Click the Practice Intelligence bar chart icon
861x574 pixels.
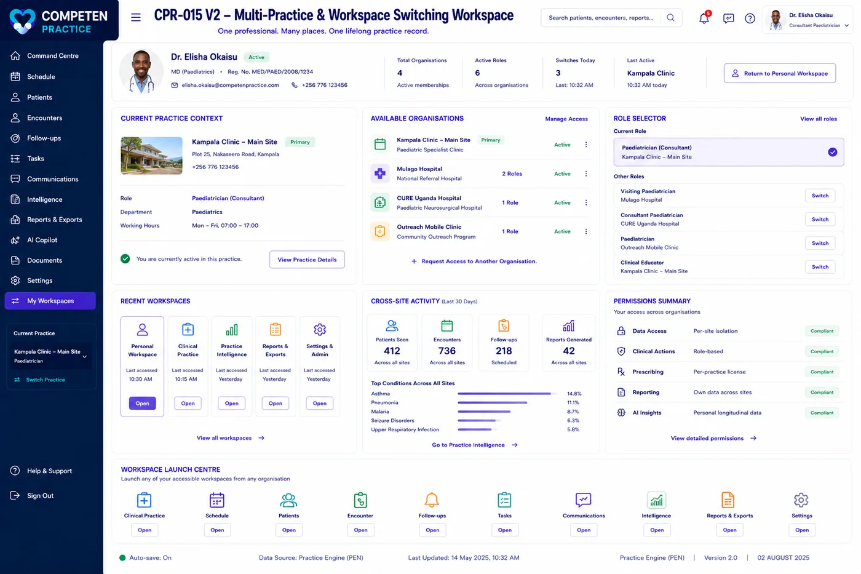[x=231, y=330]
